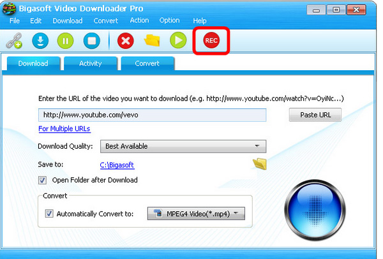383x259 pixels.
Task: Maximize the Bigasoft window
Action: 336,10
